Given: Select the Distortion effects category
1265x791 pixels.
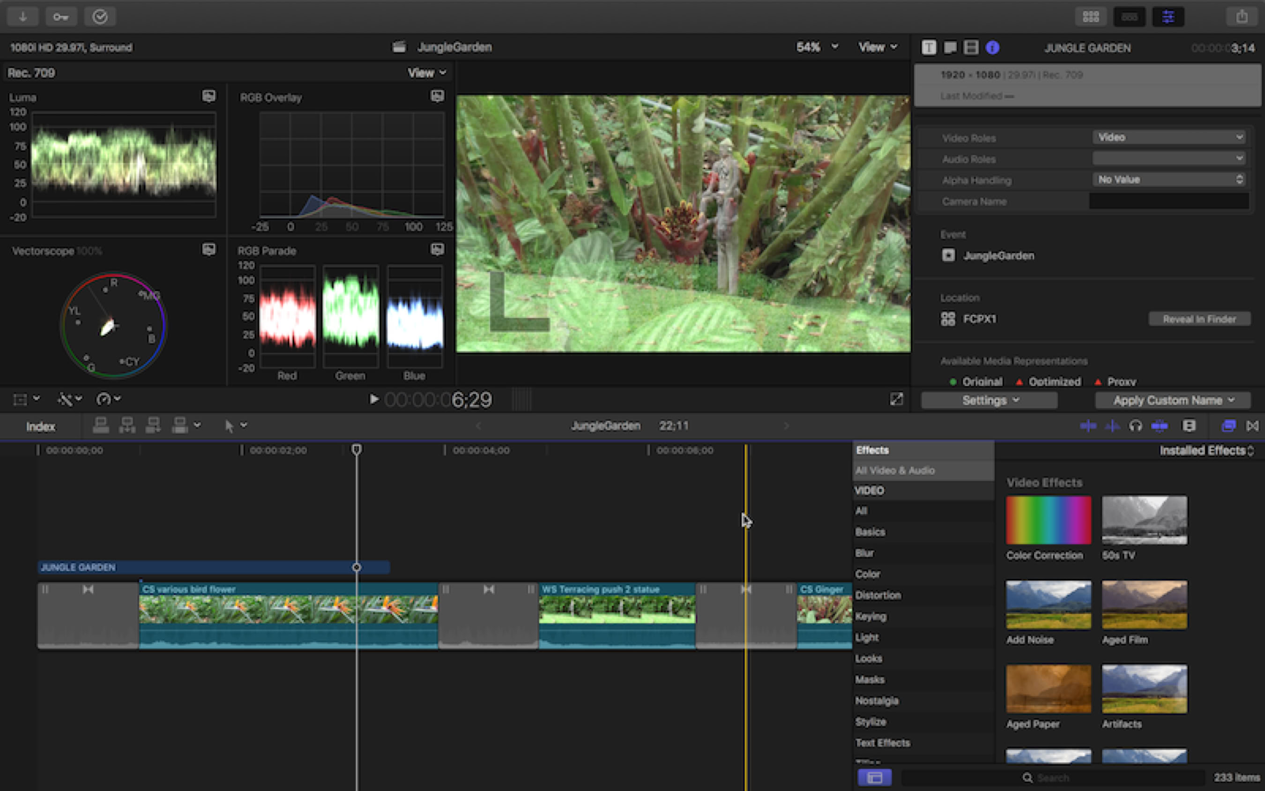Looking at the screenshot, I should [x=878, y=595].
